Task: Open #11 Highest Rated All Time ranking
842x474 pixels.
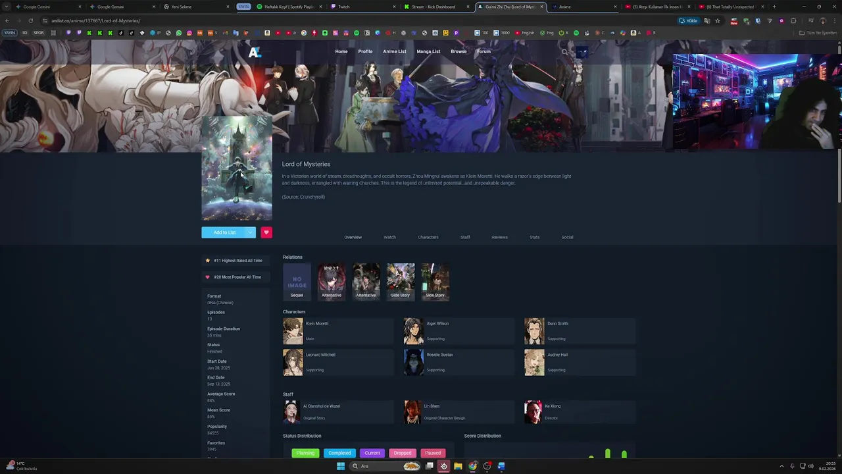Action: (235, 261)
